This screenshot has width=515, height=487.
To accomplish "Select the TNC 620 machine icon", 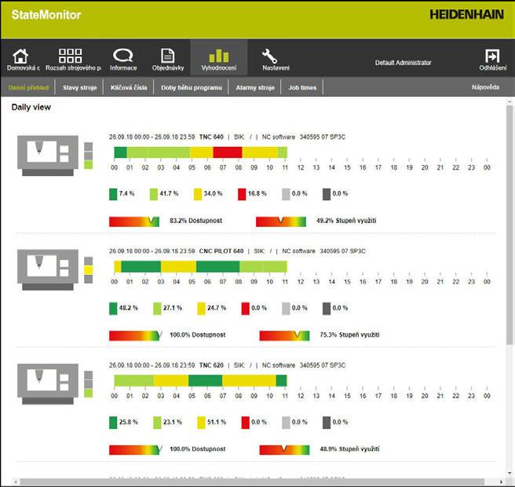I will coord(48,384).
